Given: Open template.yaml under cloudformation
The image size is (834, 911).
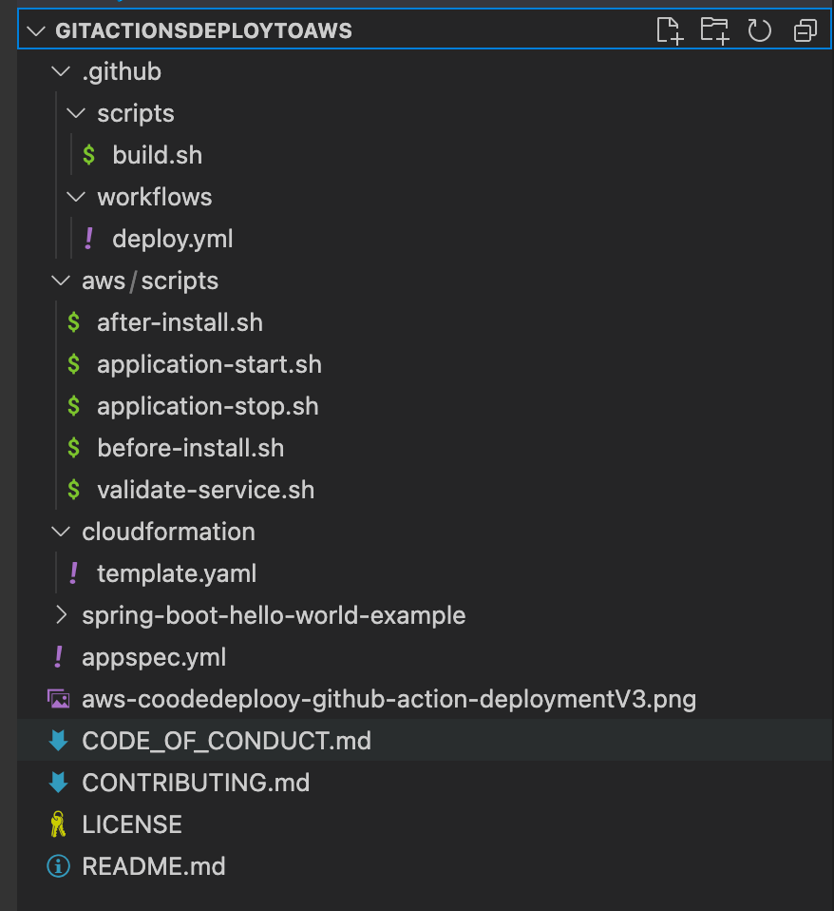Looking at the screenshot, I should tap(177, 572).
